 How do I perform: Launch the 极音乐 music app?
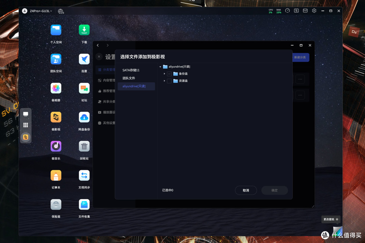[56, 146]
